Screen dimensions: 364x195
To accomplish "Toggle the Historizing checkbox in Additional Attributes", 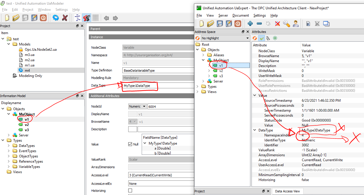I will pyautogui.click(x=130, y=190).
